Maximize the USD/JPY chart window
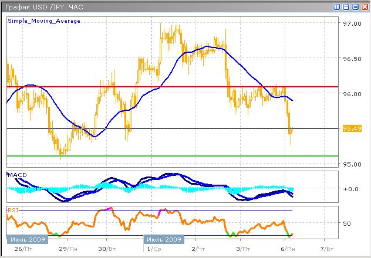This screenshot has height=258, width=371. pos(355,7)
